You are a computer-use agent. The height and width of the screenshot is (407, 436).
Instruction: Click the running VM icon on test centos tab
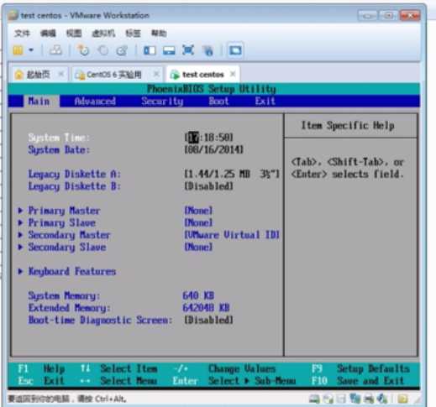click(175, 75)
